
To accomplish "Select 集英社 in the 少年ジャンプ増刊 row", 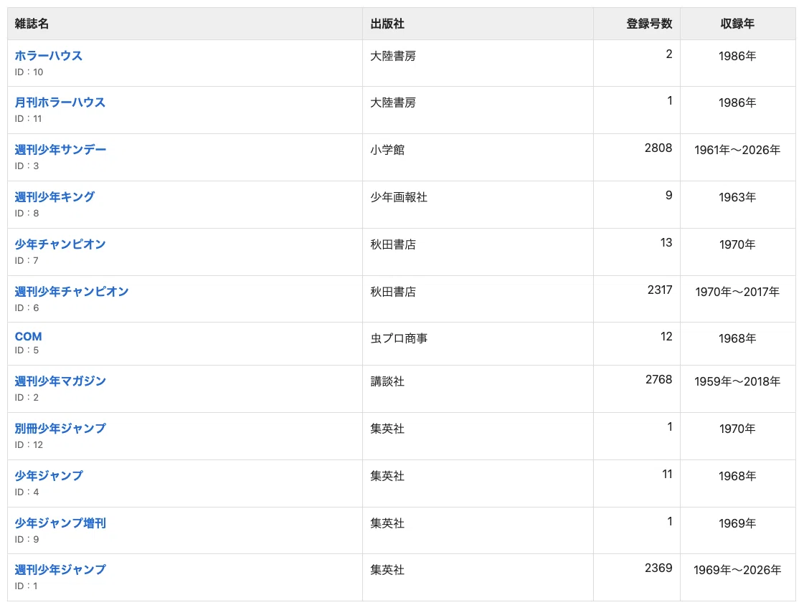I will pyautogui.click(x=387, y=523).
